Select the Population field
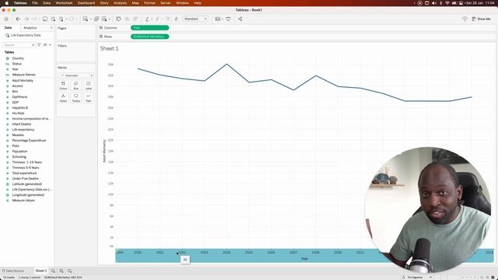498x280 pixels. click(x=19, y=152)
